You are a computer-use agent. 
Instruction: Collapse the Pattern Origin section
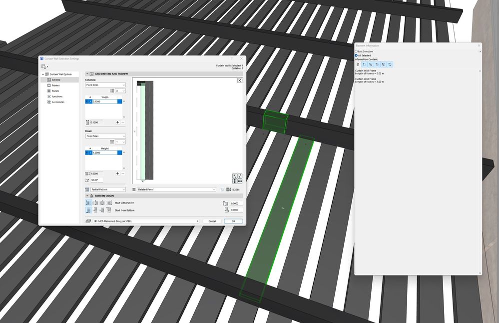point(87,195)
